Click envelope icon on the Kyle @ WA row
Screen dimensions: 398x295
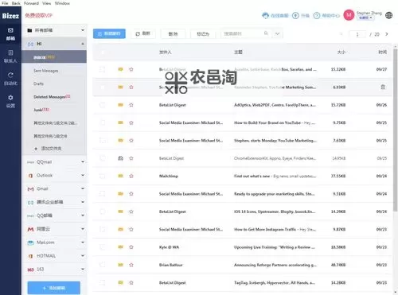tap(120, 247)
